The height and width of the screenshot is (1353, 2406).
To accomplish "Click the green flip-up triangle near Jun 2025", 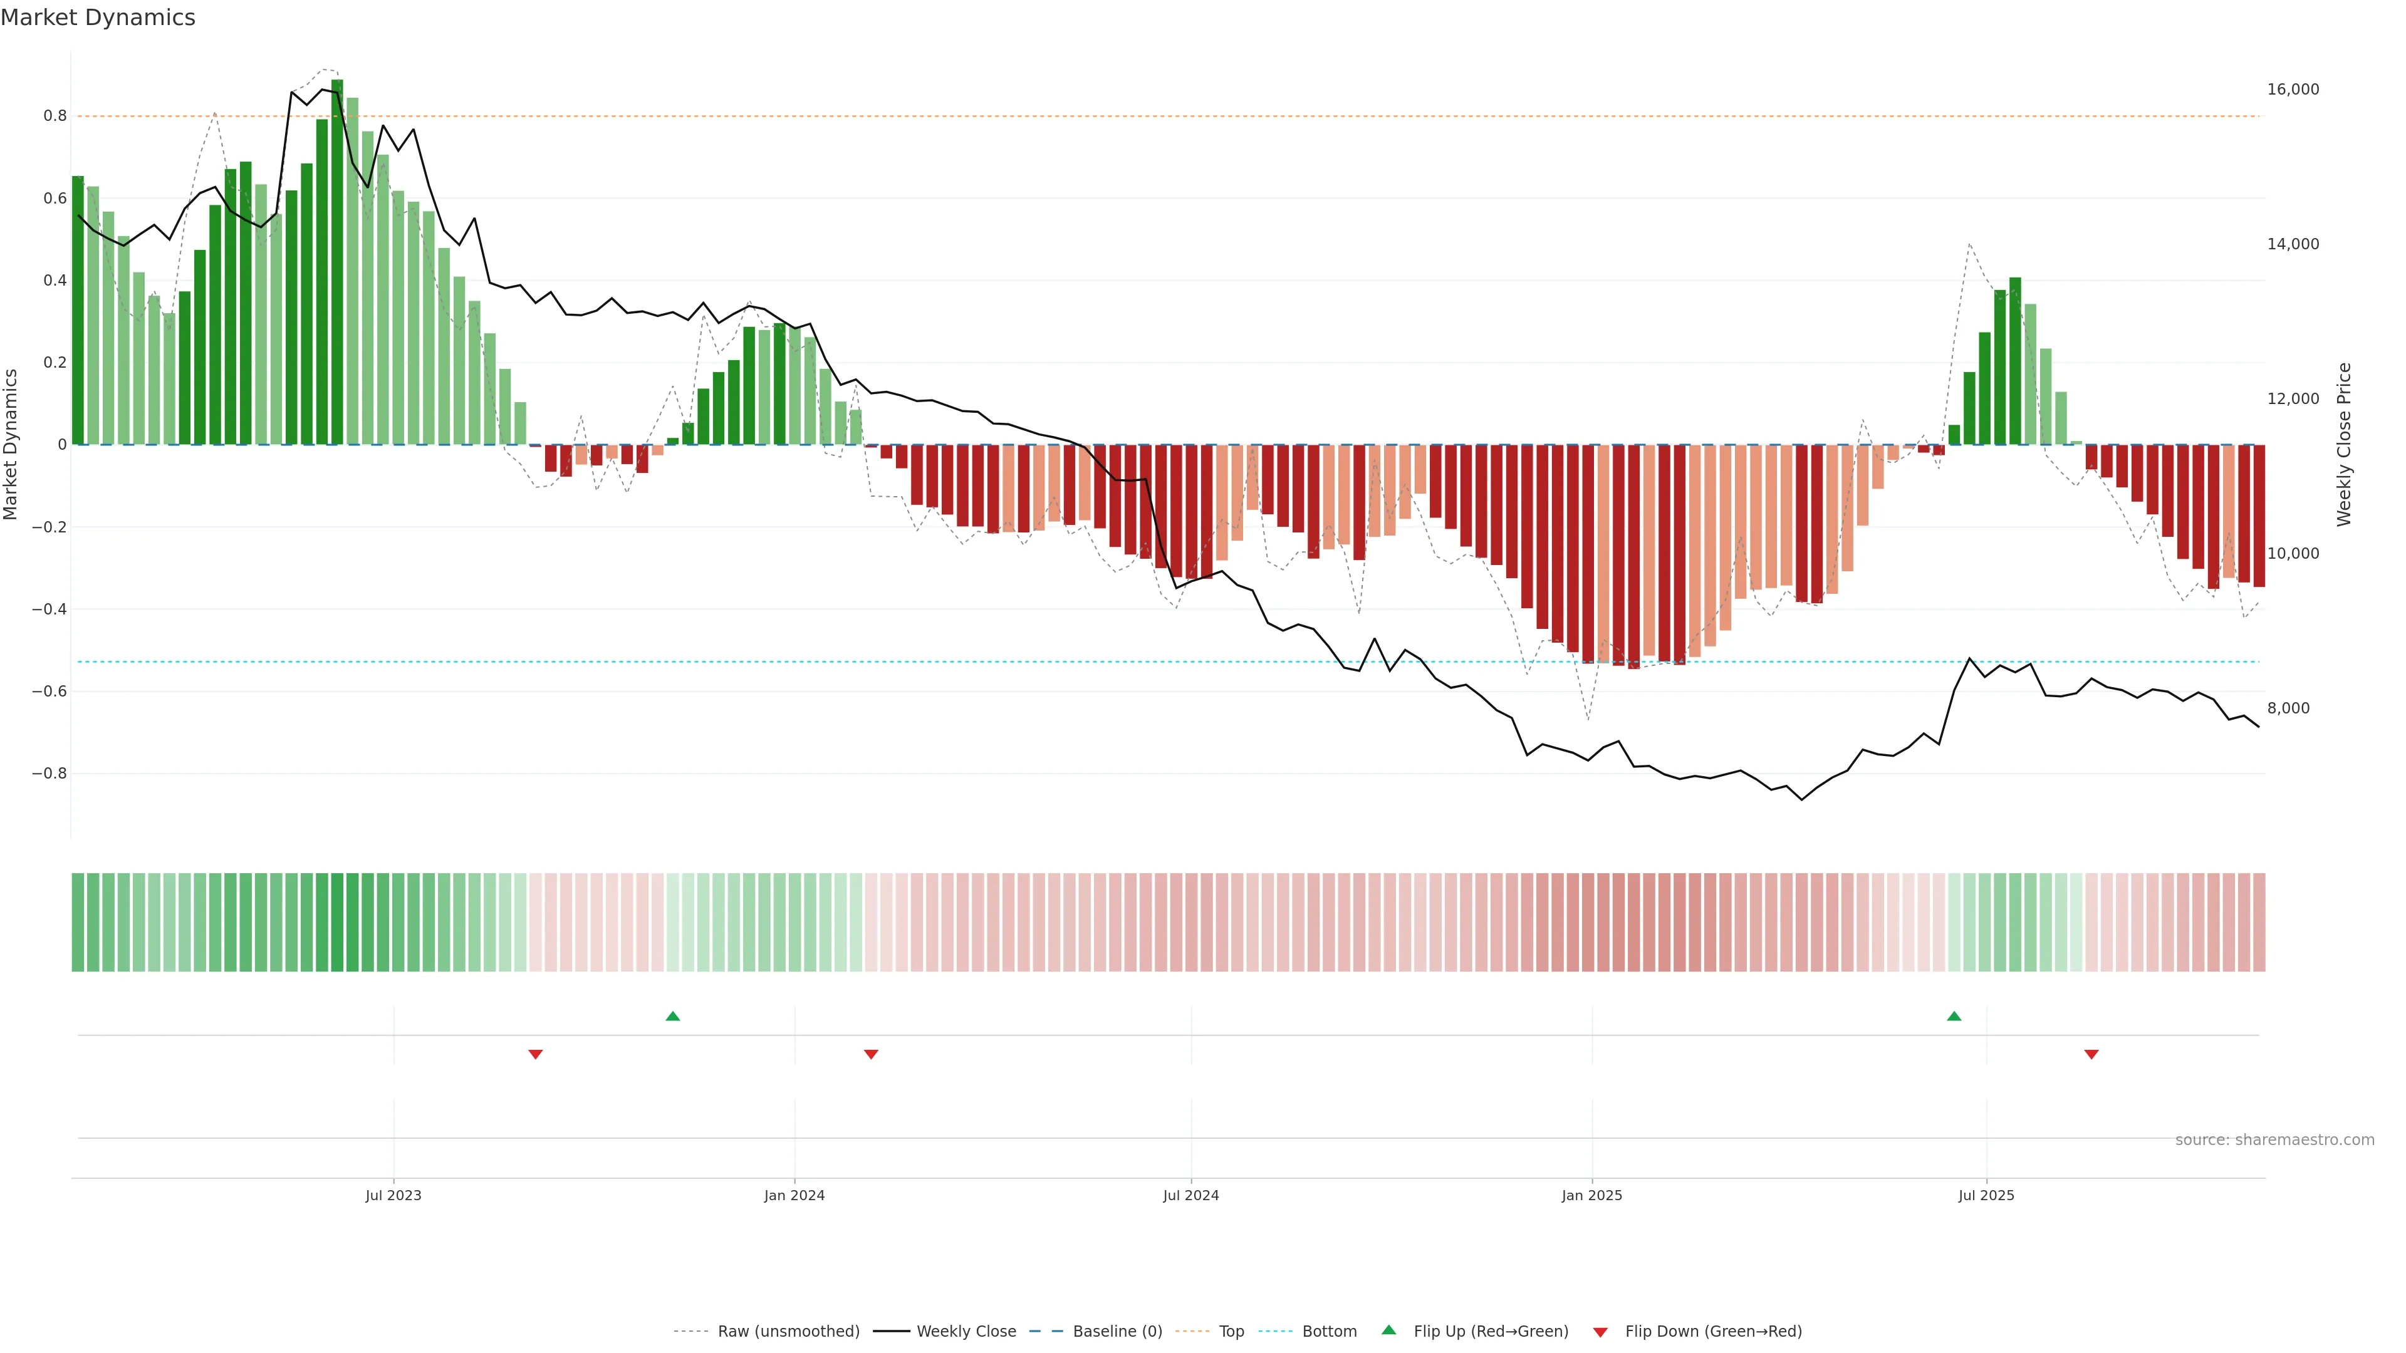I will tap(1954, 1016).
